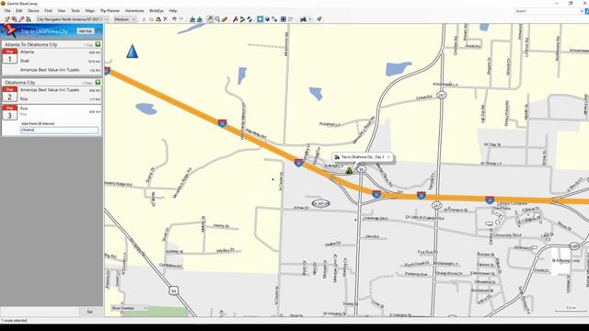Screen dimensions: 589x331
Task: Open the Help menu
Action: (x=173, y=11)
